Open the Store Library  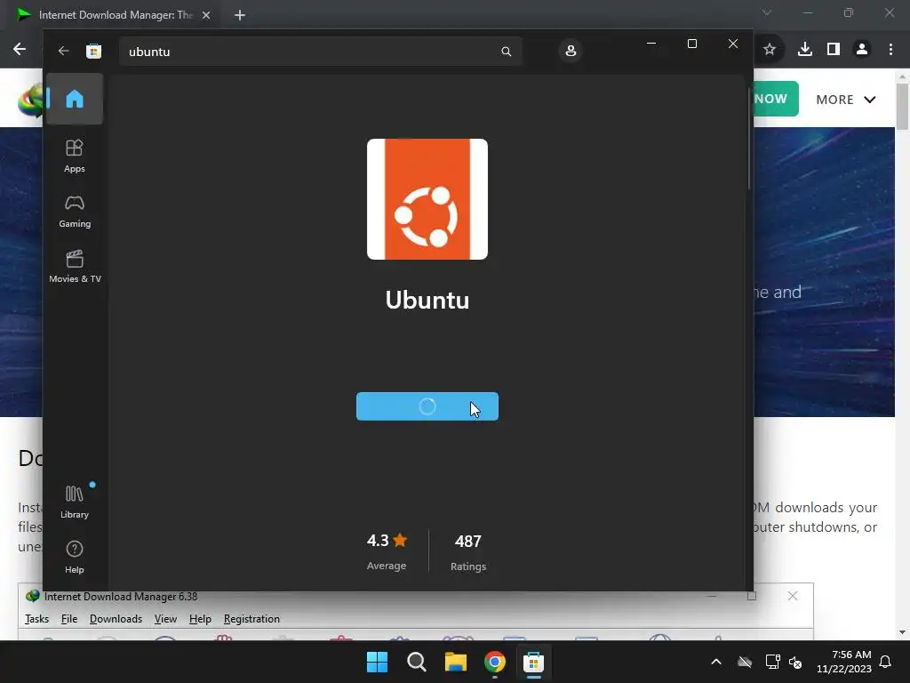[75, 502]
